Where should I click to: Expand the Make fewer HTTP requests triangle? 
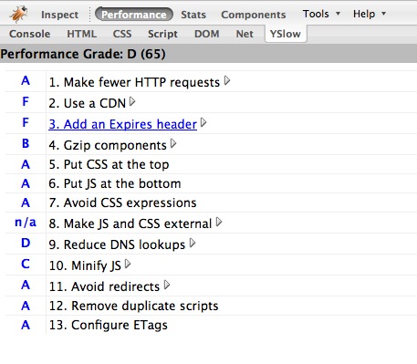click(227, 81)
